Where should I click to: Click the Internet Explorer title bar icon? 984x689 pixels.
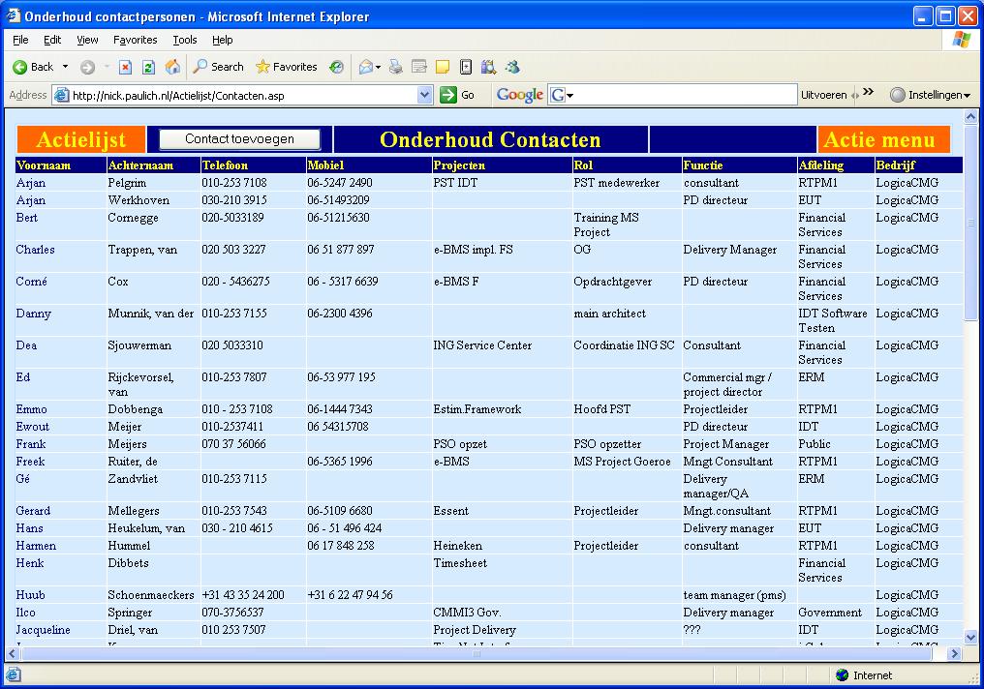(x=14, y=15)
